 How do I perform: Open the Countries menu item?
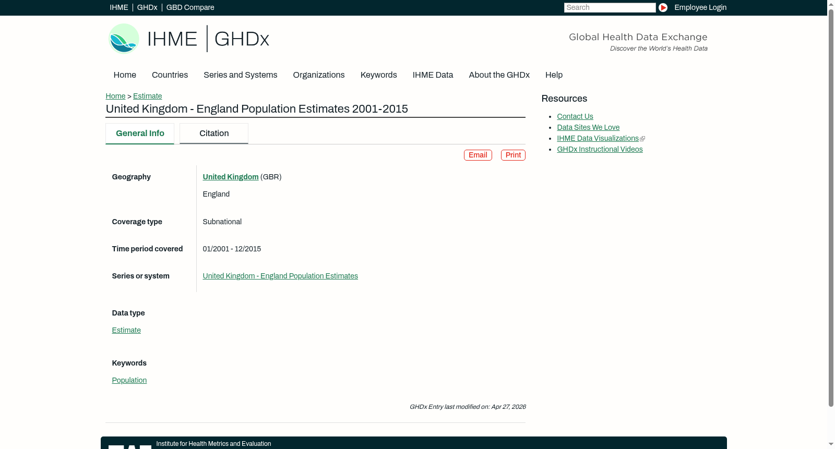170,75
